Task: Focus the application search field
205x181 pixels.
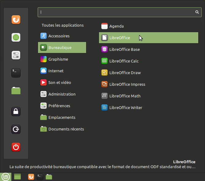Action: (120, 12)
